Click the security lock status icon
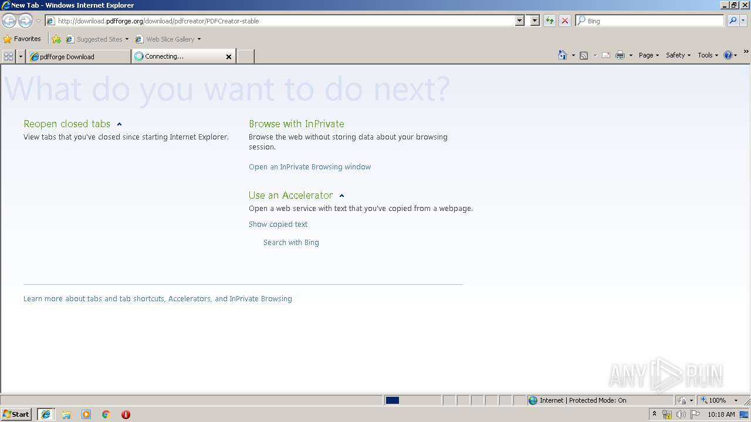 [682, 400]
